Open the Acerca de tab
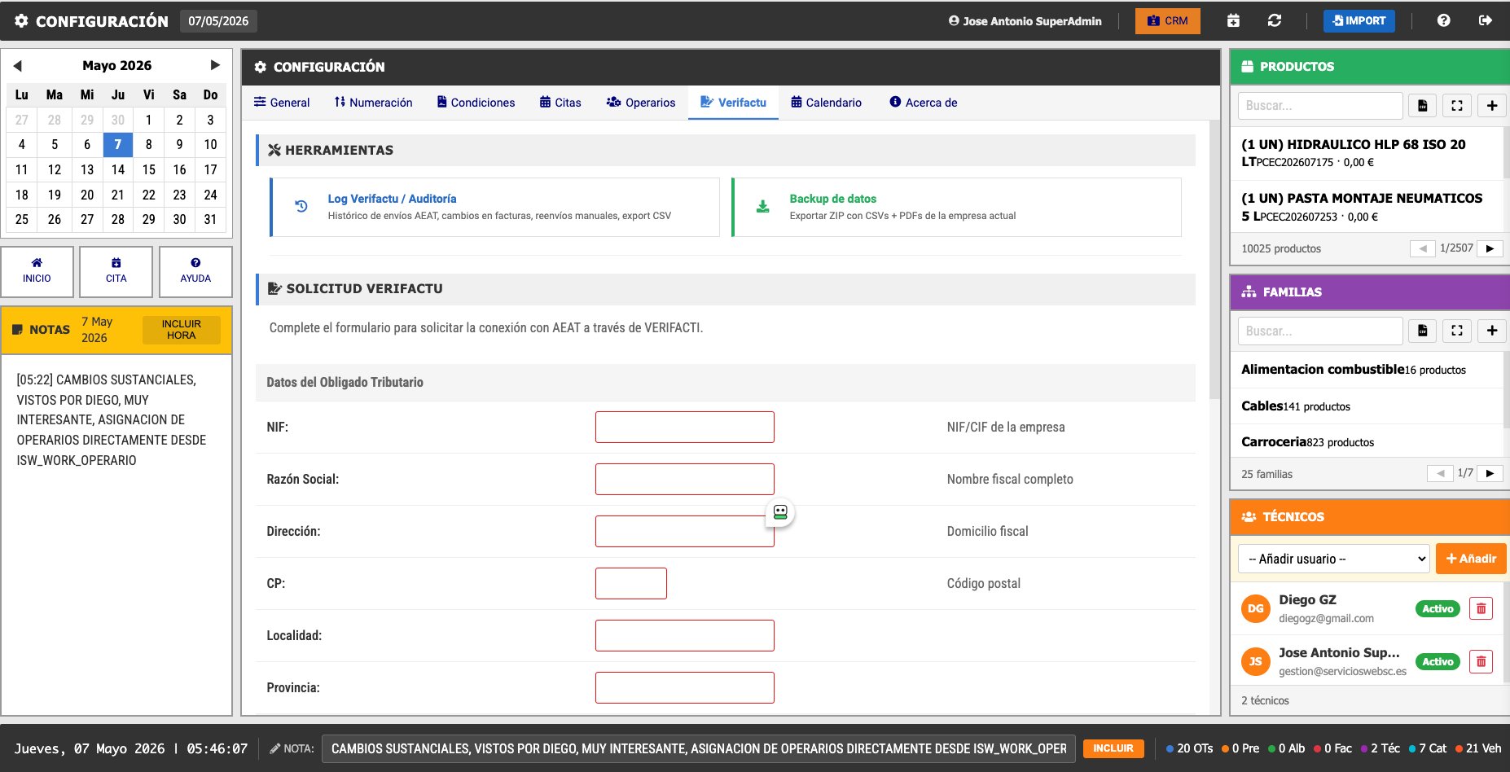Image resolution: width=1510 pixels, height=772 pixels. [x=924, y=103]
